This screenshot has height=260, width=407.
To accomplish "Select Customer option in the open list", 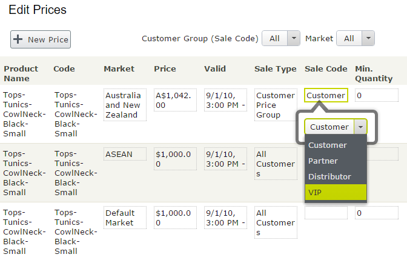I will (x=336, y=145).
